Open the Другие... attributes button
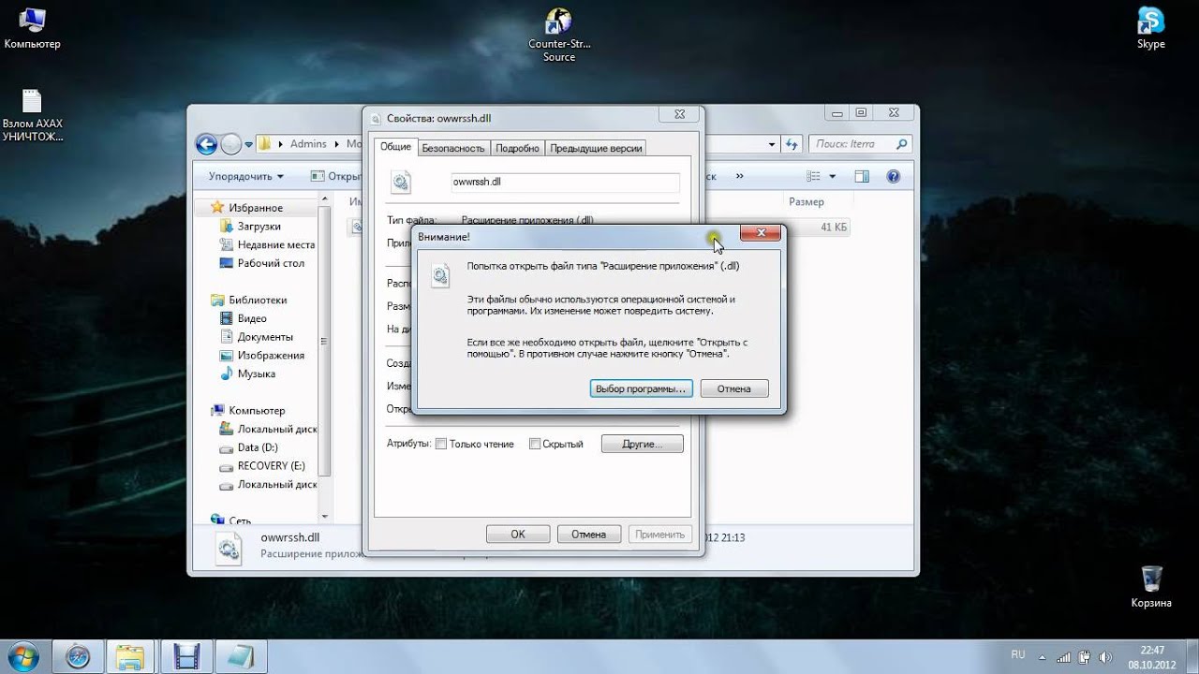The image size is (1199, 674). tap(643, 444)
